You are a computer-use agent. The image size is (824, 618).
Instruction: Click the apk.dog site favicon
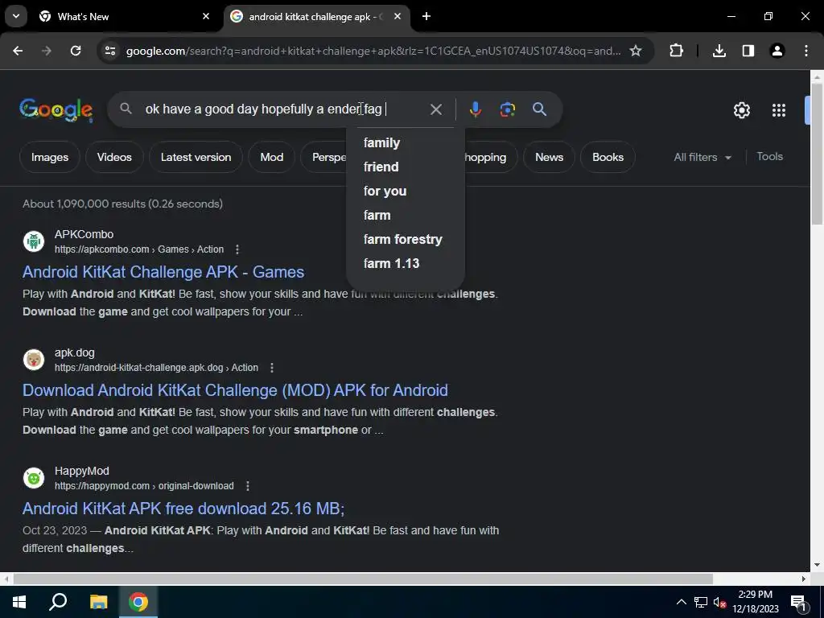click(34, 360)
